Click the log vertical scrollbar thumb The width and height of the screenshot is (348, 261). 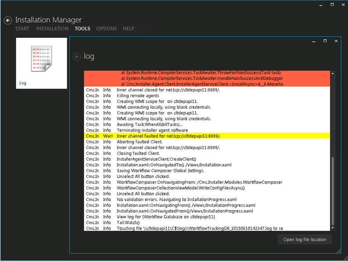332,190
